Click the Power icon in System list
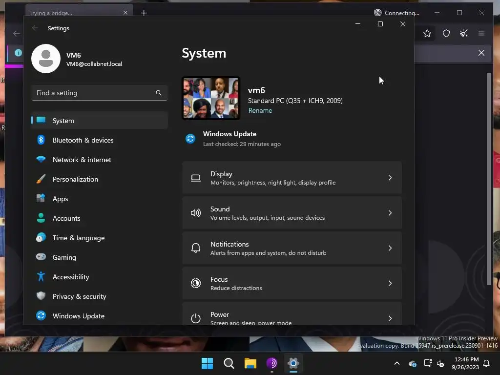 (196, 318)
